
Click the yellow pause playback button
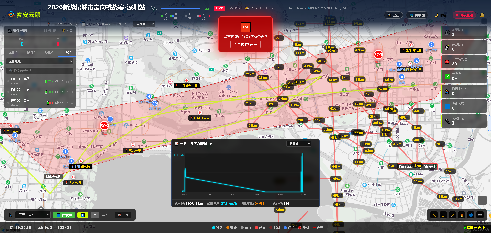[x=83, y=215]
